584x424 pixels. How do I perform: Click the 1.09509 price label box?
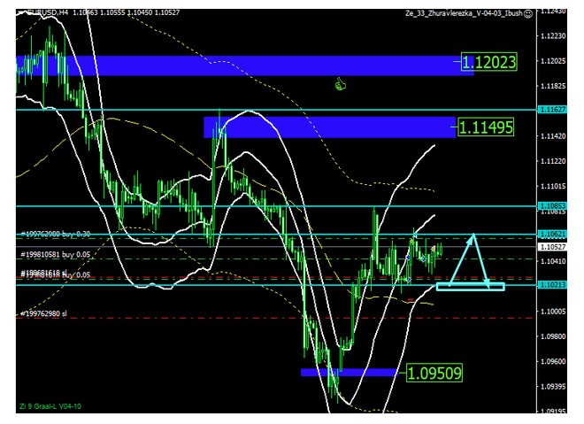click(x=434, y=373)
